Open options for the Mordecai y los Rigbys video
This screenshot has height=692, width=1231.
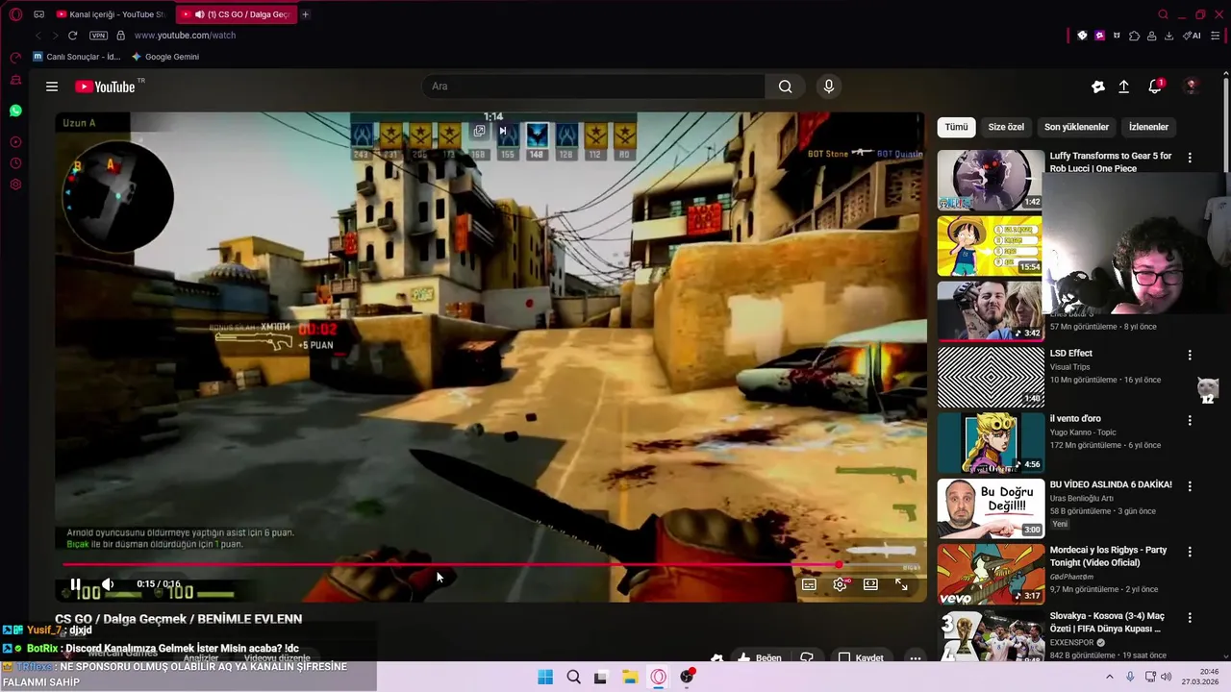pos(1190,552)
